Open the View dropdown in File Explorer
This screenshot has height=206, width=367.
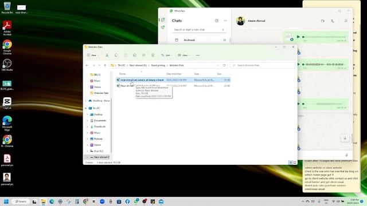(x=183, y=56)
